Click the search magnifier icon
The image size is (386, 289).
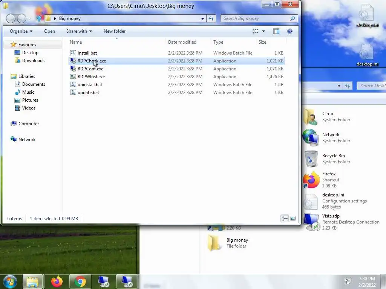click(x=293, y=18)
